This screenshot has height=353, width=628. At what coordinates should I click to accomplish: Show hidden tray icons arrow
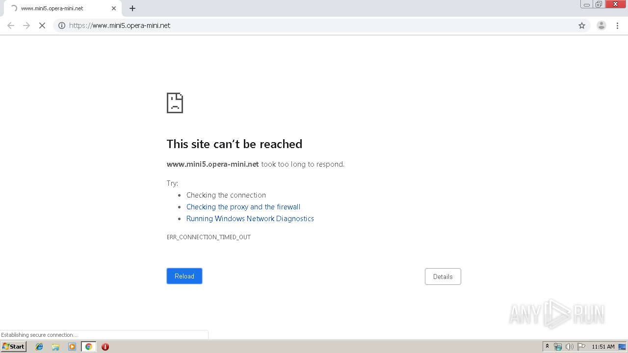click(x=547, y=347)
